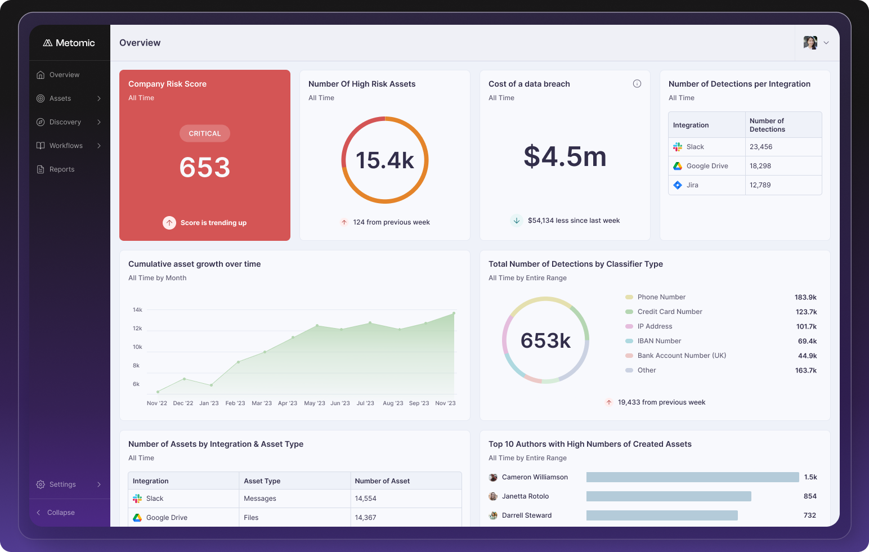
Task: Expand the Discovery submenu chevron
Action: (x=99, y=122)
